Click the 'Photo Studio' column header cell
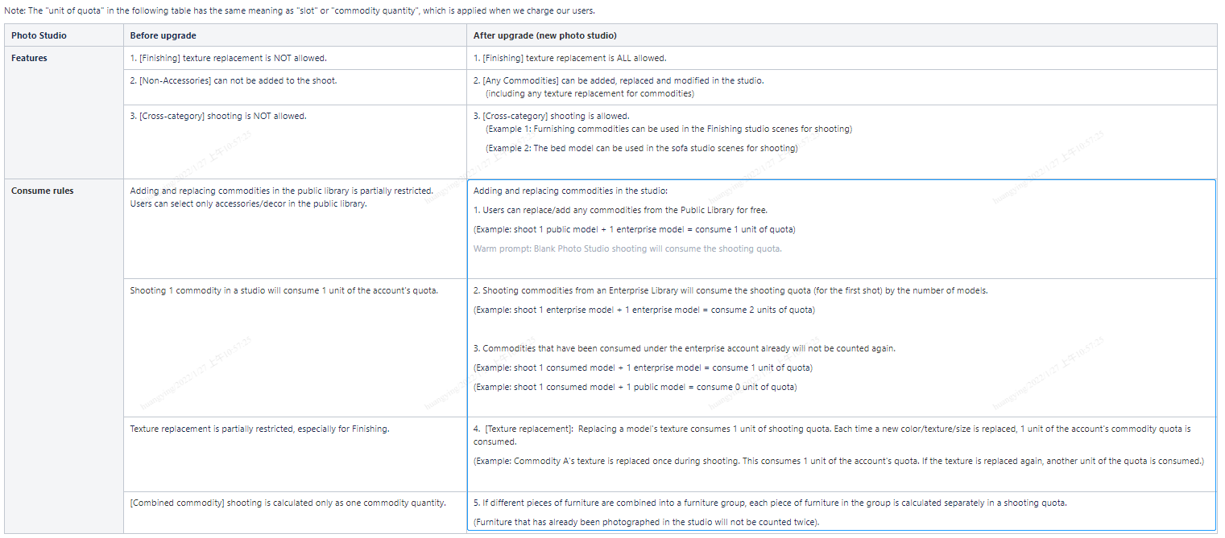This screenshot has width=1225, height=538. (39, 35)
